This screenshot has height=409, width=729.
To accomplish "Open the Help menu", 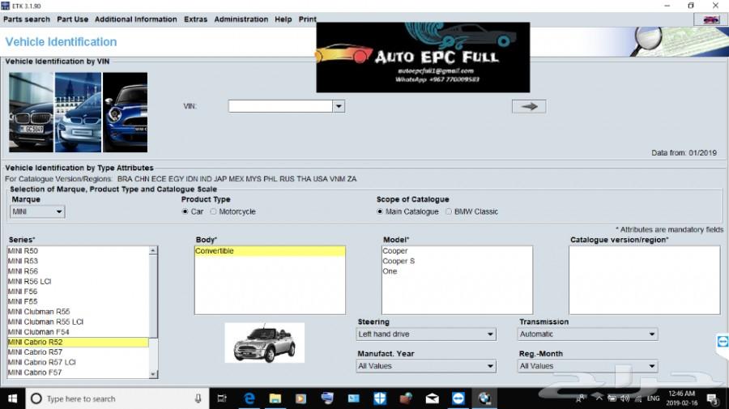I will (x=283, y=19).
